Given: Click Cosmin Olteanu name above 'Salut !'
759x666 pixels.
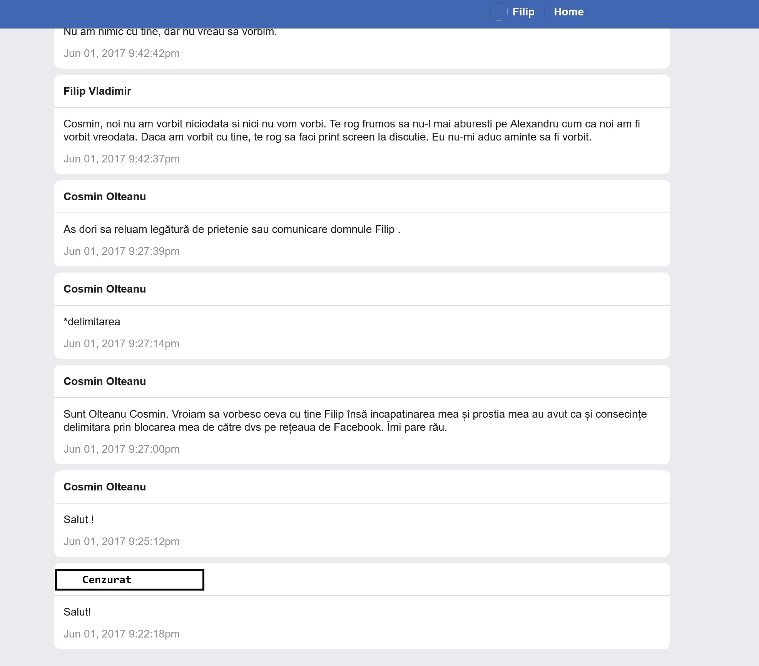Looking at the screenshot, I should (104, 487).
